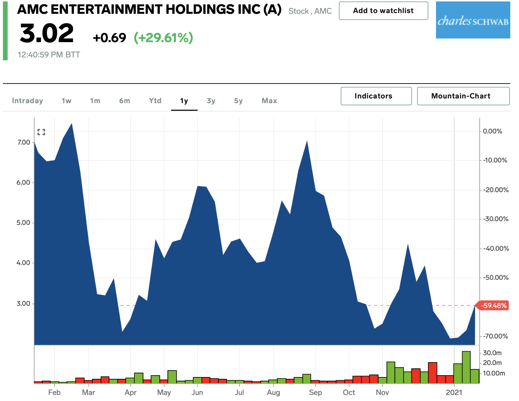Select the 1y range tab
Viewport: 519px width, 401px height.
coord(184,101)
